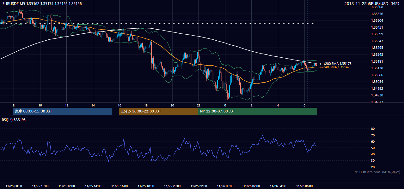This screenshot has width=404, height=189.
Task: Click hour label 16 under price chart
Action: coord(119,105)
